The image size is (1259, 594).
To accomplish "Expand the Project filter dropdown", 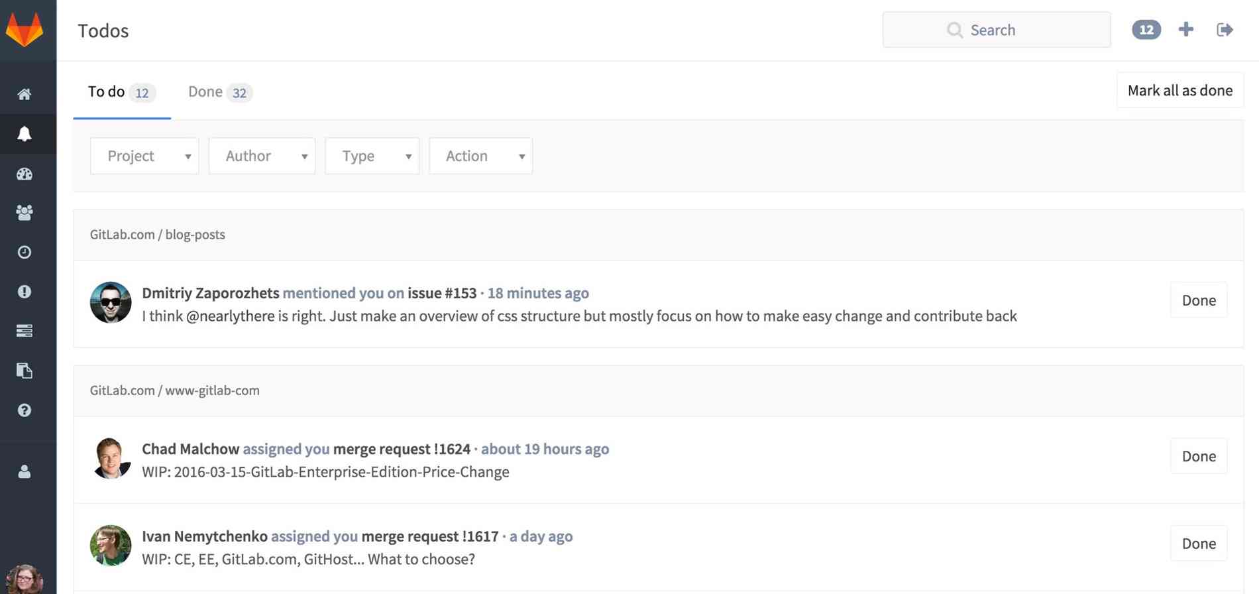I will point(144,156).
